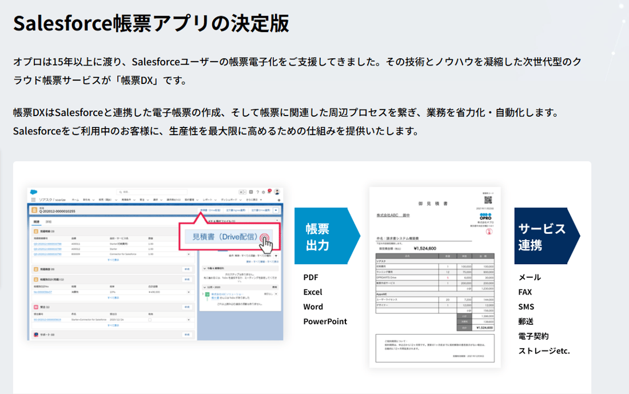Image resolution: width=629 pixels, height=394 pixels.
Task: Open row menu for ¥496,000 row
Action: pyautogui.click(x=189, y=292)
